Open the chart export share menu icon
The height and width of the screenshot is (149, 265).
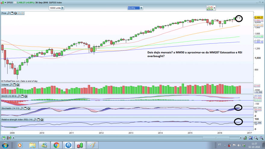[x=3, y=138]
